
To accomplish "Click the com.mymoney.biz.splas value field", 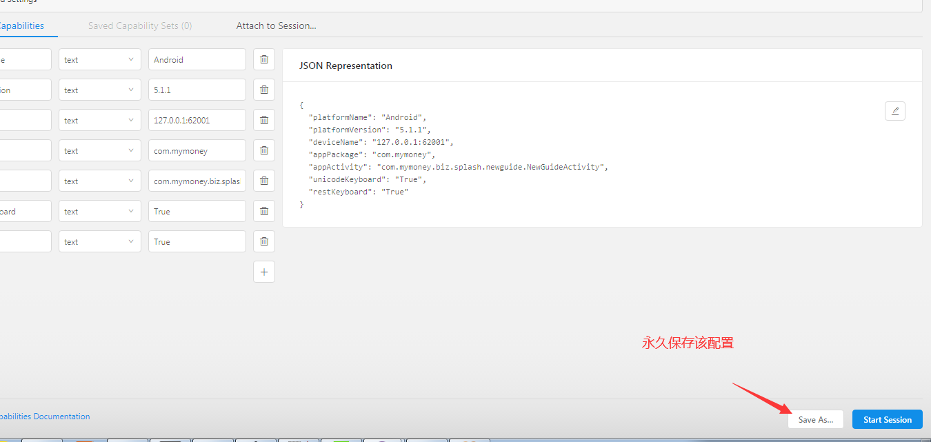I will 197,181.
